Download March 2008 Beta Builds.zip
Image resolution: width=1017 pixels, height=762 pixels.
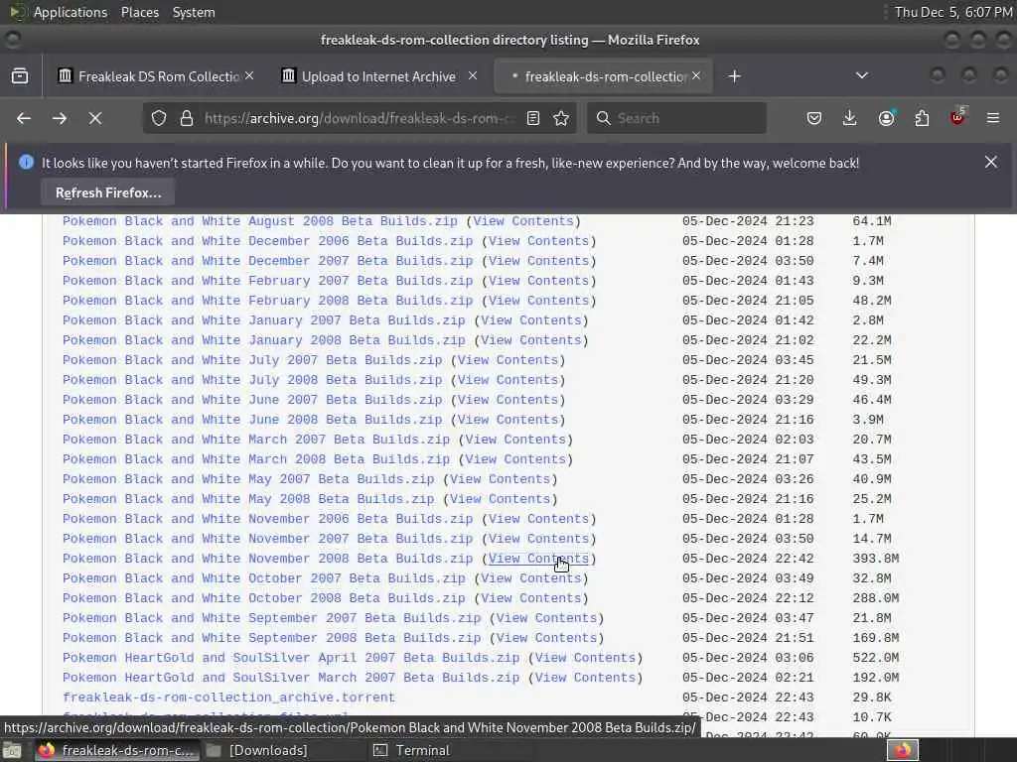point(256,459)
